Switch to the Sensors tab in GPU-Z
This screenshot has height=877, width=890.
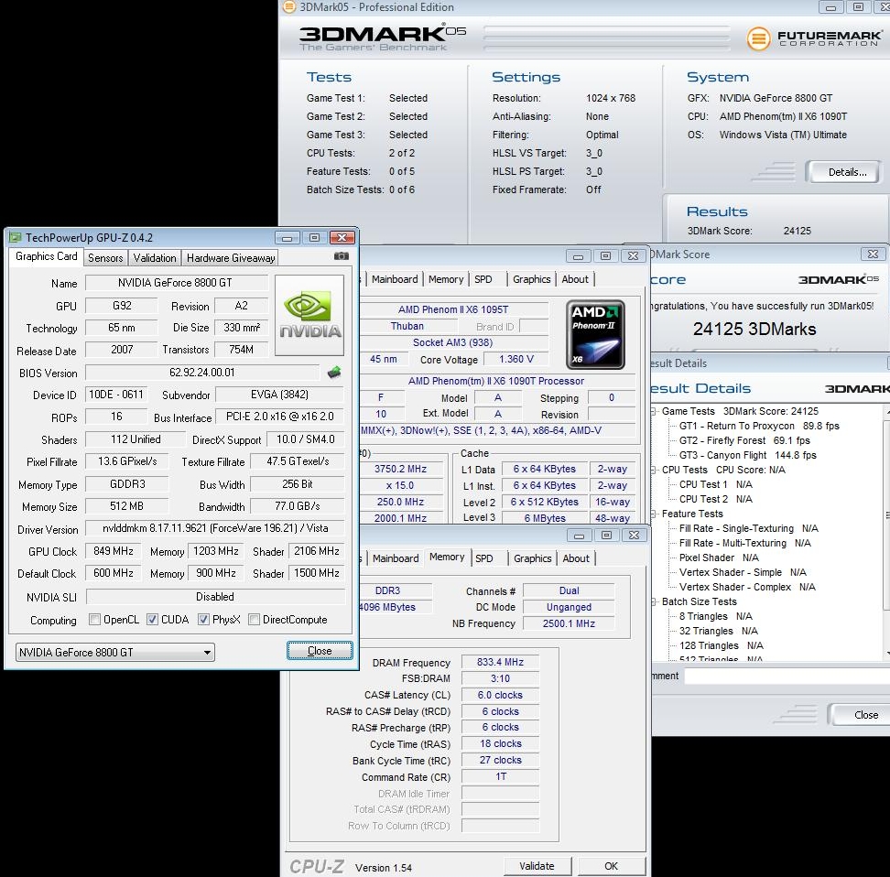tap(105, 258)
